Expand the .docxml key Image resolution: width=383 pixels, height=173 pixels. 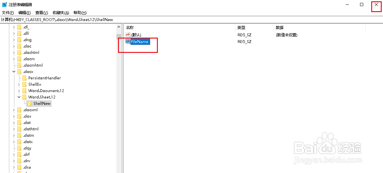[x=14, y=110]
